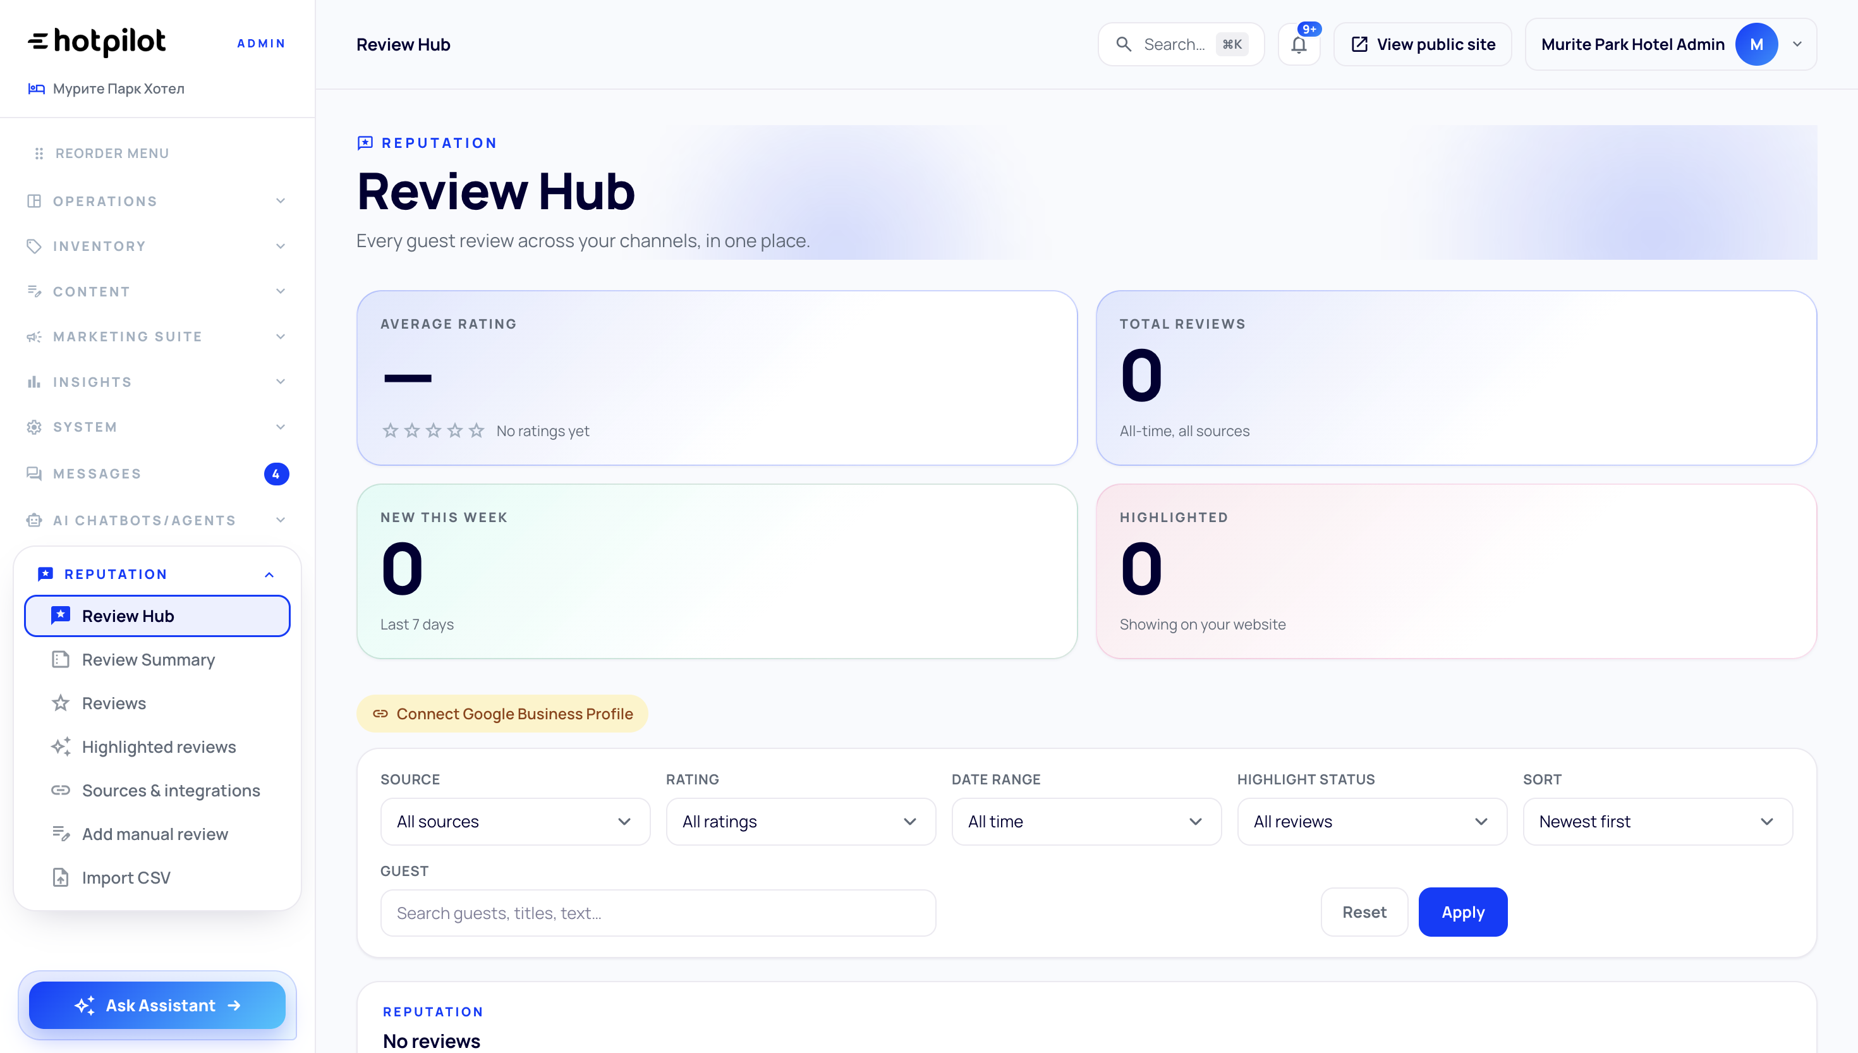Open the Rating dropdown All ratings
The height and width of the screenshot is (1053, 1858).
pos(800,822)
